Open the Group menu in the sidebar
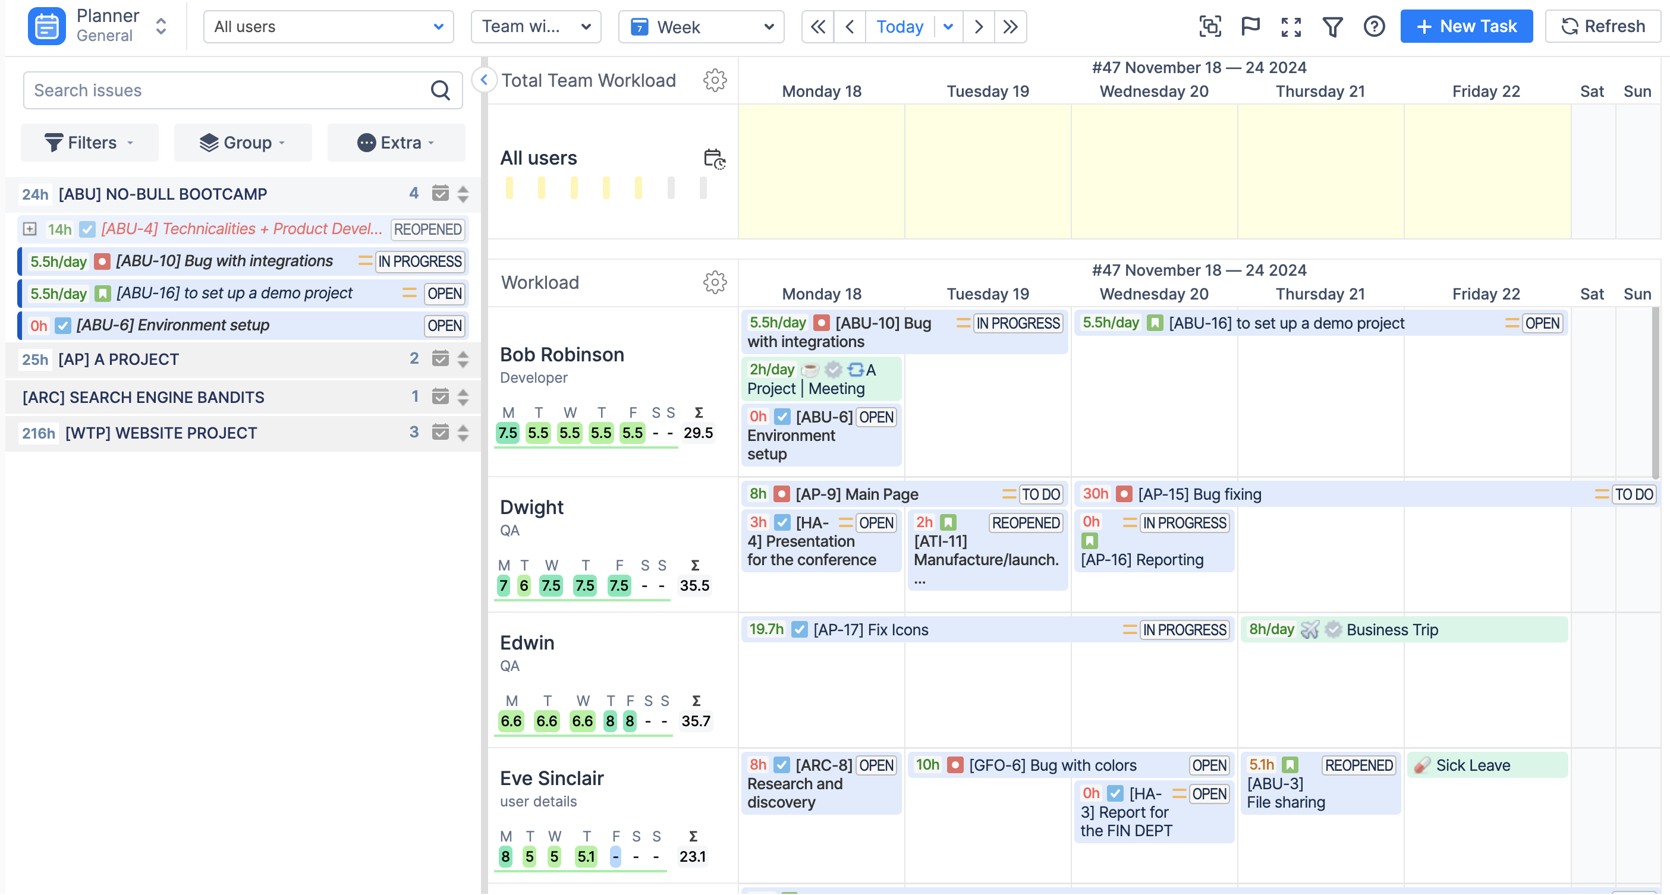 coord(243,142)
